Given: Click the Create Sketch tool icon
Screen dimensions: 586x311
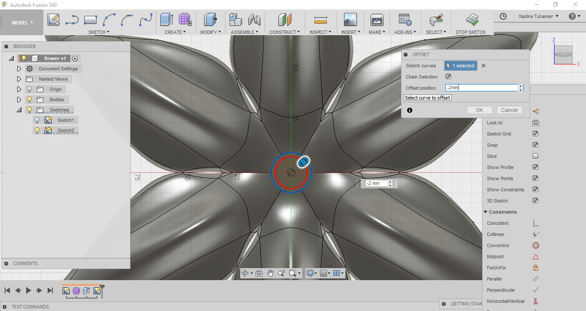Looking at the screenshot, I should [54, 20].
